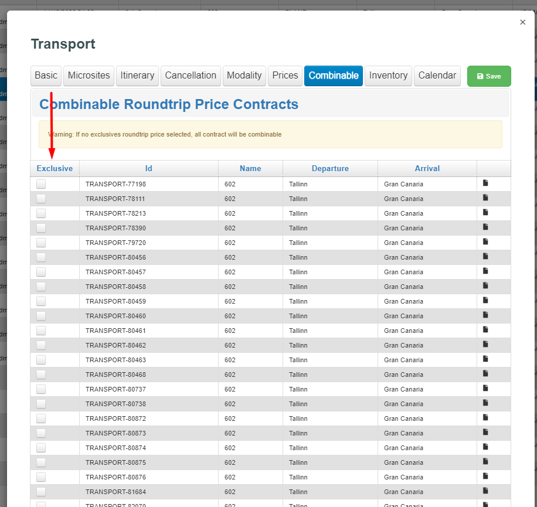Select the Itinerary tab
Screen dimensions: 537x507
(137, 76)
